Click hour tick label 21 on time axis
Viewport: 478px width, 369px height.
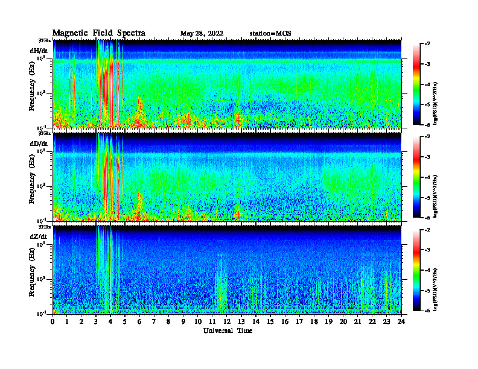[x=357, y=321]
